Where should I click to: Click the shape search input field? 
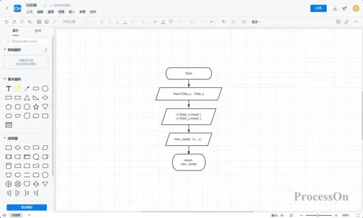click(x=26, y=41)
